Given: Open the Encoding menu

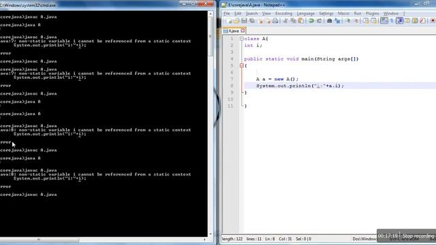Looking at the screenshot, I should click(x=283, y=14).
